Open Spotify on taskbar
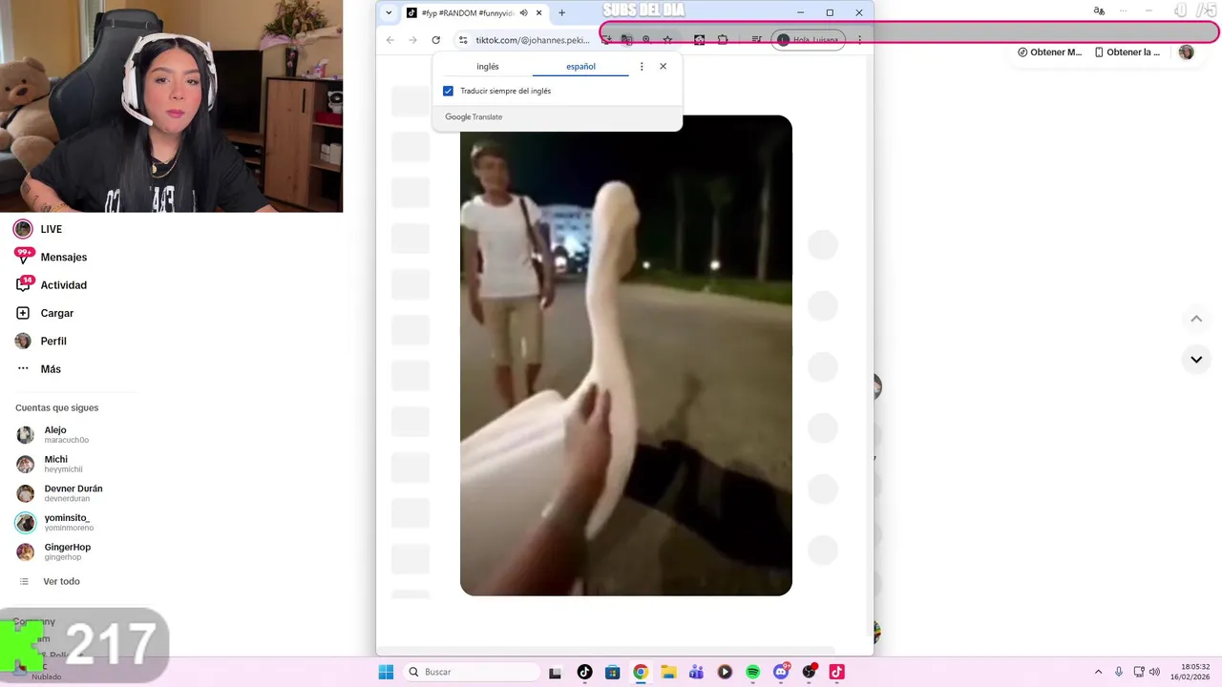 click(x=752, y=672)
